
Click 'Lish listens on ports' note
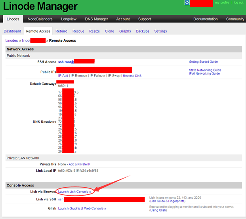[x=175, y=198]
